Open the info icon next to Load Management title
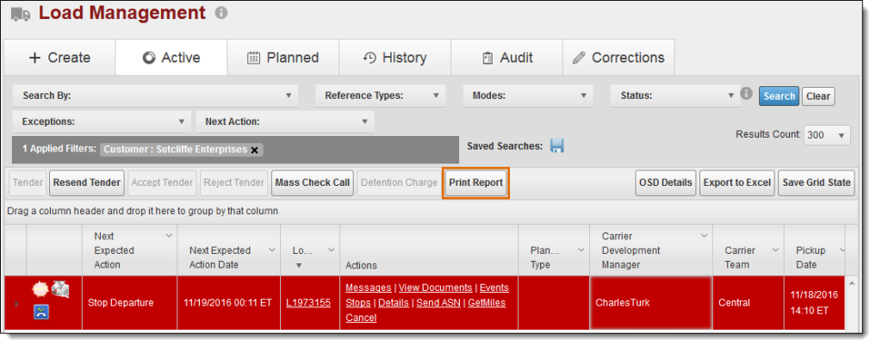 tap(221, 12)
